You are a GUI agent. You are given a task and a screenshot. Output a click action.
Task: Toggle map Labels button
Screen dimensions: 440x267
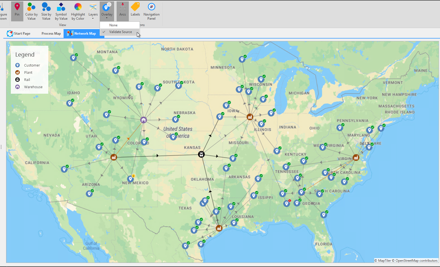coord(135,11)
